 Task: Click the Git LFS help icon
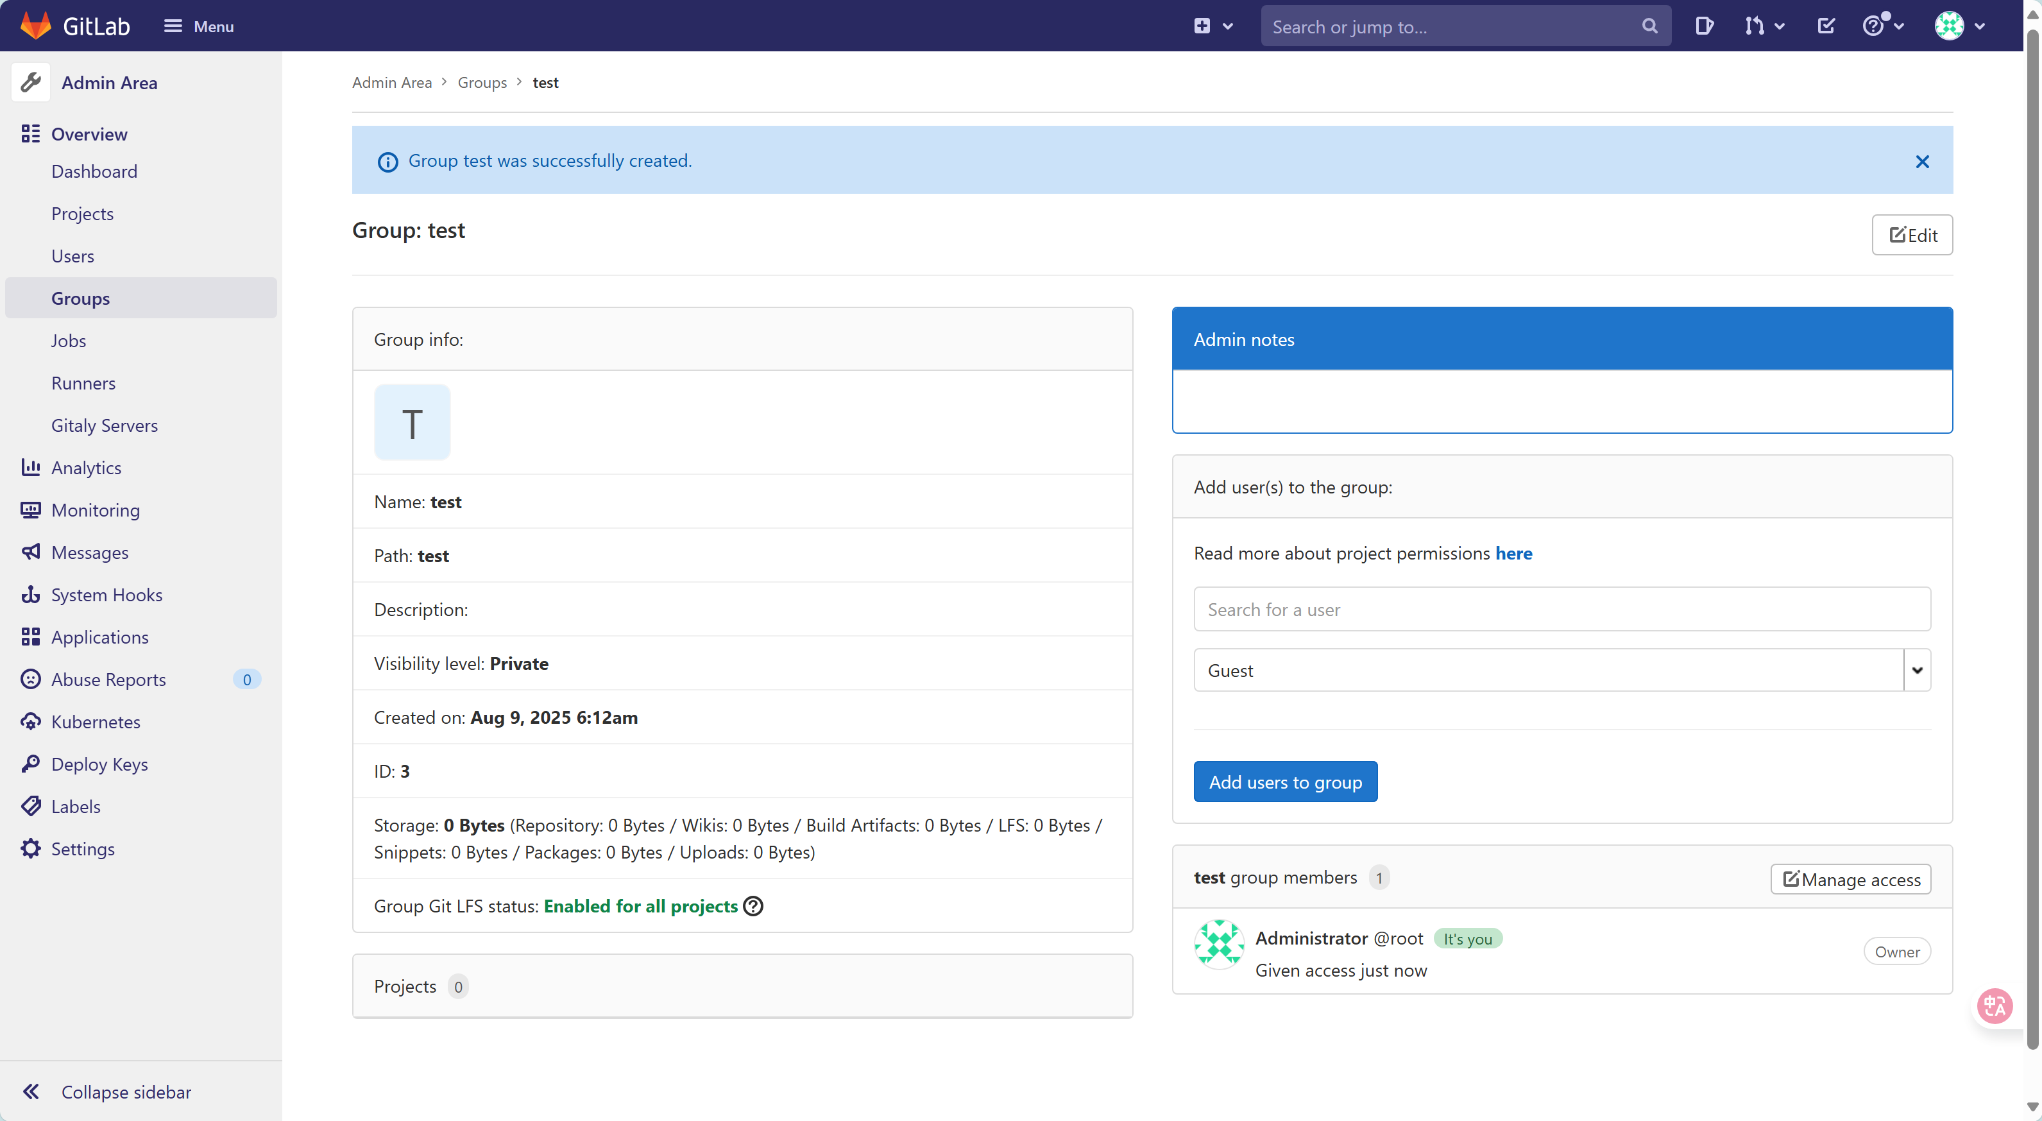(x=753, y=906)
